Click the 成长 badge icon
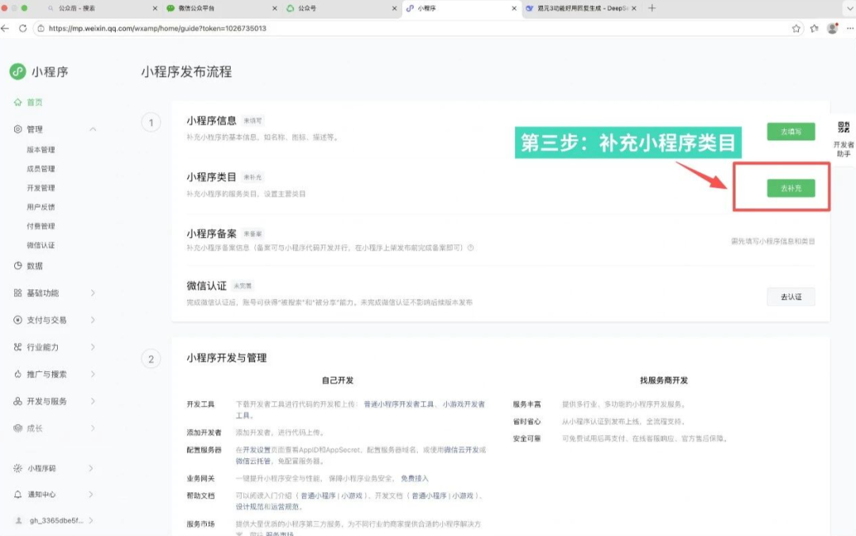 18,428
